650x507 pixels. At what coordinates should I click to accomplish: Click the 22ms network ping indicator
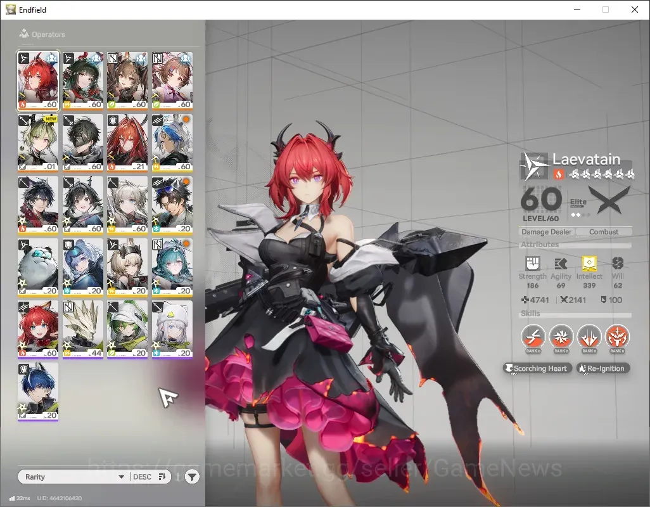click(x=20, y=498)
